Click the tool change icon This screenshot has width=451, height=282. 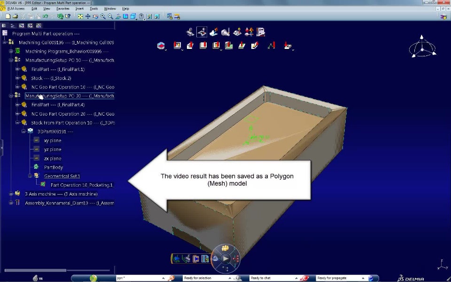[249, 32]
